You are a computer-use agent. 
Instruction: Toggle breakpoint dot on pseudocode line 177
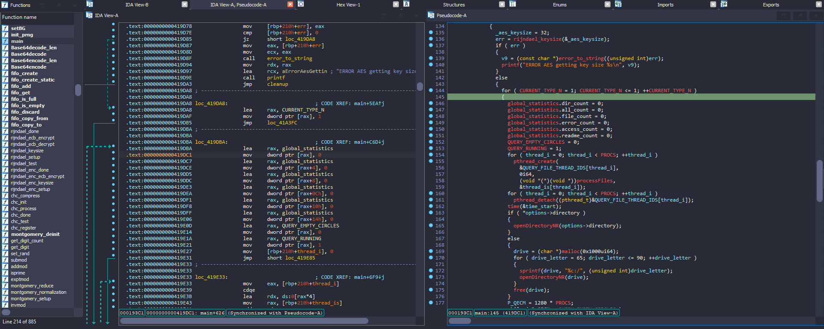pos(431,303)
